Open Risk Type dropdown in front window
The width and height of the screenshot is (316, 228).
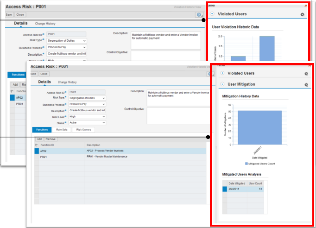click(x=87, y=98)
